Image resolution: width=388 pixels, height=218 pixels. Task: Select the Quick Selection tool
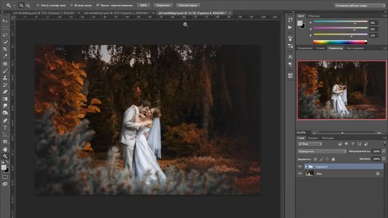5,42
